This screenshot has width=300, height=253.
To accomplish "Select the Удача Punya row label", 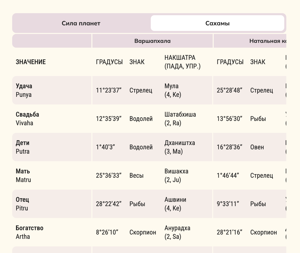I will coord(24,90).
